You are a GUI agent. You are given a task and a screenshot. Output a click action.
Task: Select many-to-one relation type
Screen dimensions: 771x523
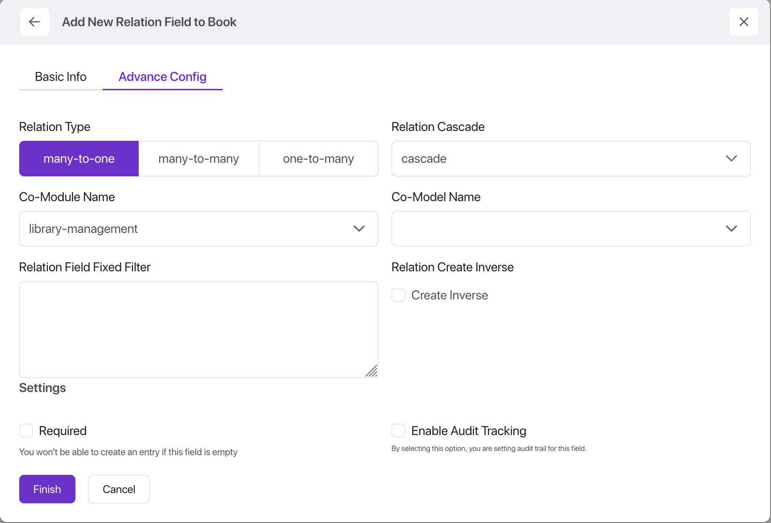pyautogui.click(x=79, y=159)
